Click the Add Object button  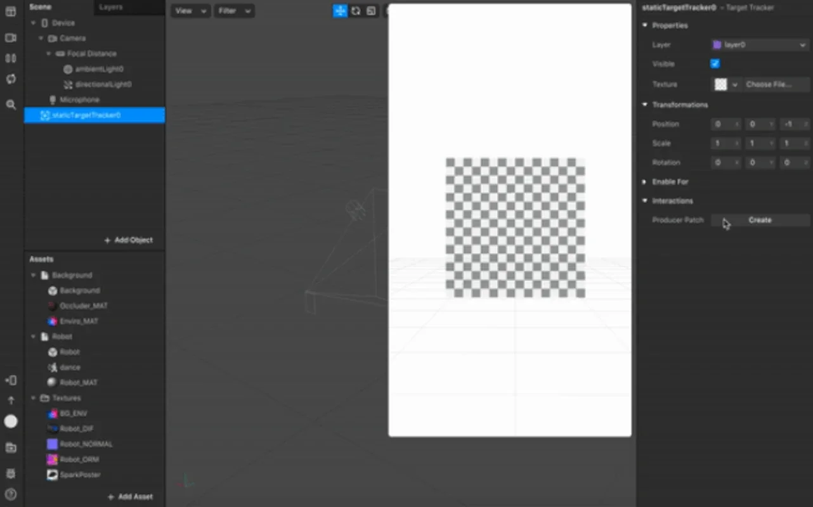click(129, 240)
